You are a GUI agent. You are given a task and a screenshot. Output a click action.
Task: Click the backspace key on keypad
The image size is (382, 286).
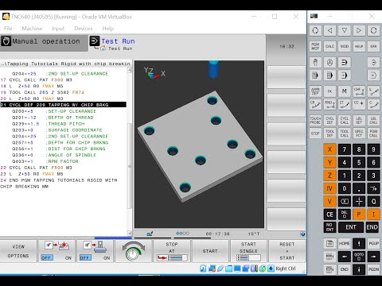pos(345,201)
